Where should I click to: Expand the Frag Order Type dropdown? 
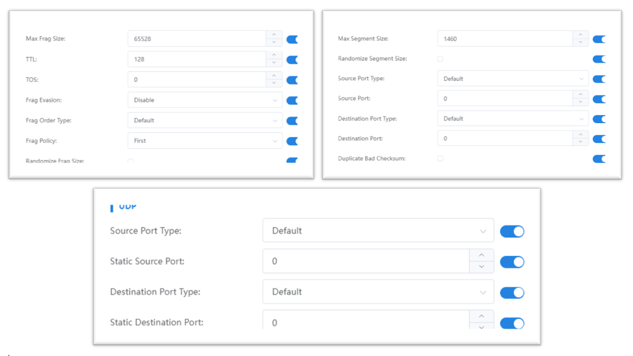coord(205,121)
